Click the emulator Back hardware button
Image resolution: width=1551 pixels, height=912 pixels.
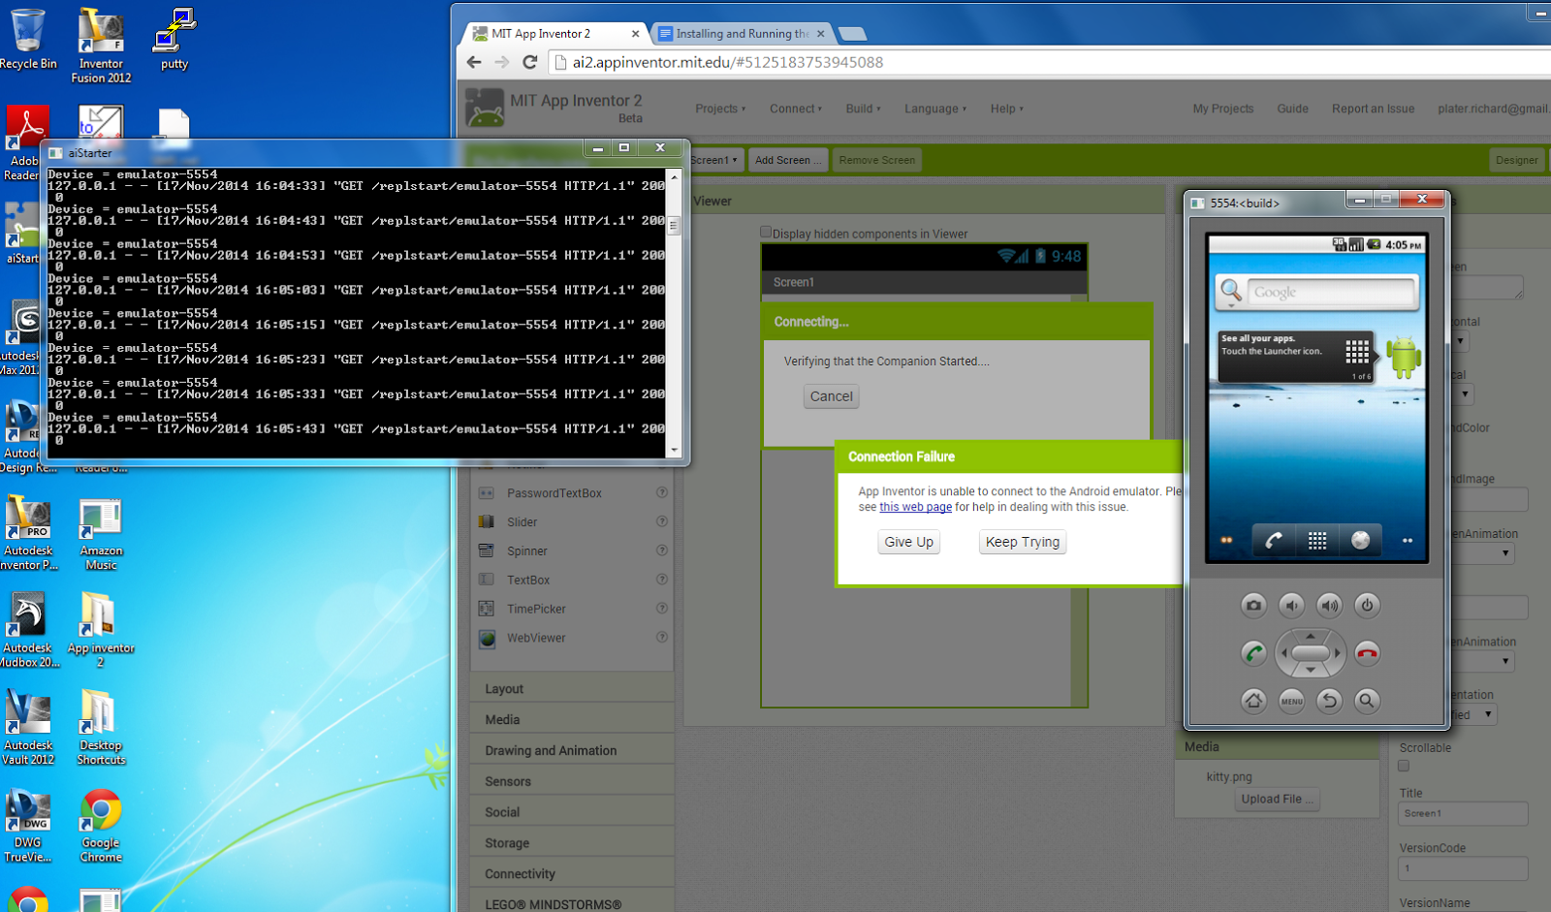pyautogui.click(x=1329, y=700)
